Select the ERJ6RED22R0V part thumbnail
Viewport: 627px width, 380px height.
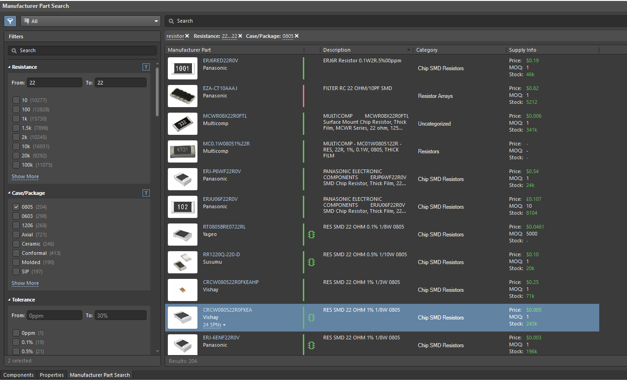tap(183, 68)
